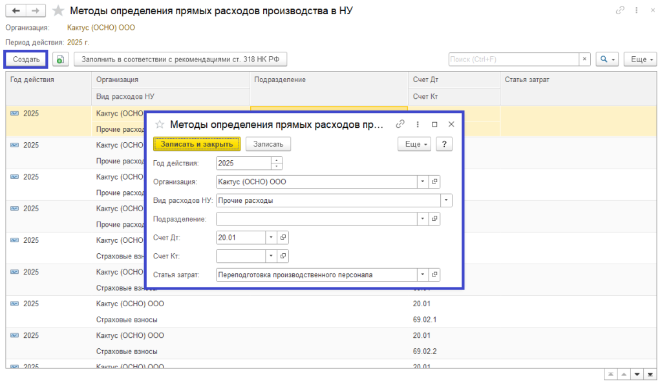This screenshot has height=385, width=662.
Task: Click the copy-record icon next to Создать
Action: 60,59
